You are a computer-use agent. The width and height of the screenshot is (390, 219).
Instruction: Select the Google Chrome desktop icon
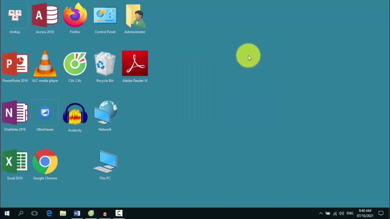click(x=45, y=165)
